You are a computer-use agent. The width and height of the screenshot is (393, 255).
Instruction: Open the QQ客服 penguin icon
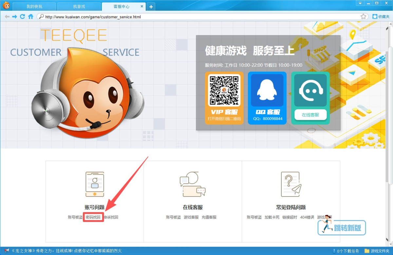[x=267, y=90]
